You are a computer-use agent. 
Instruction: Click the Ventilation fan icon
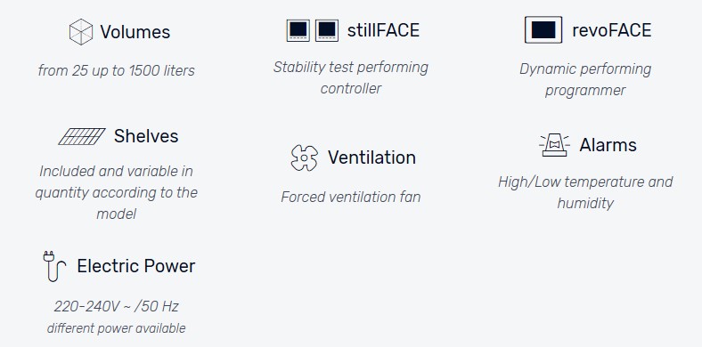point(304,157)
